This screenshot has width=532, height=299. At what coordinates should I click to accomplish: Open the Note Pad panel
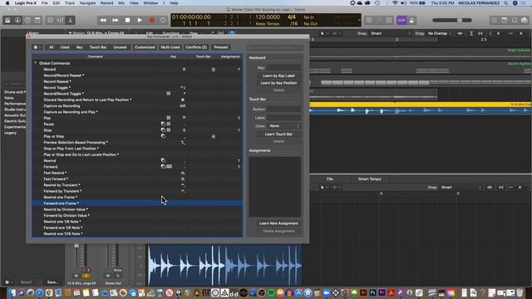coord(505,20)
